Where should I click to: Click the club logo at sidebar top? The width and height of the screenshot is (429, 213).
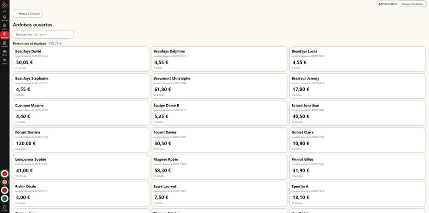tap(5, 5)
